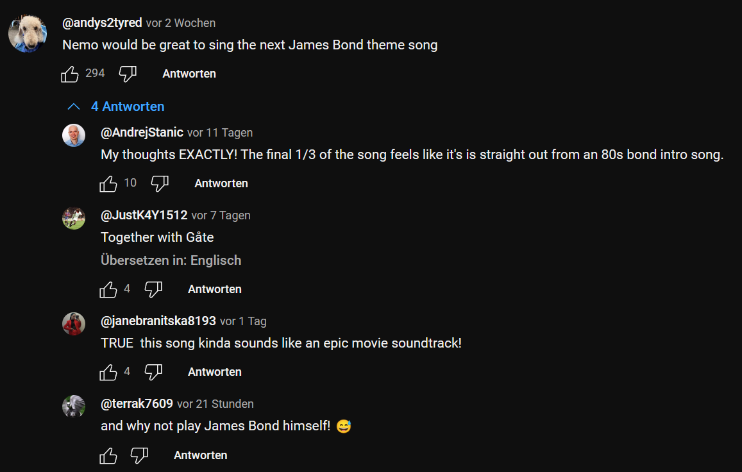The height and width of the screenshot is (472, 742).
Task: Click @AndrejStanic's profile picture
Action: tap(74, 135)
